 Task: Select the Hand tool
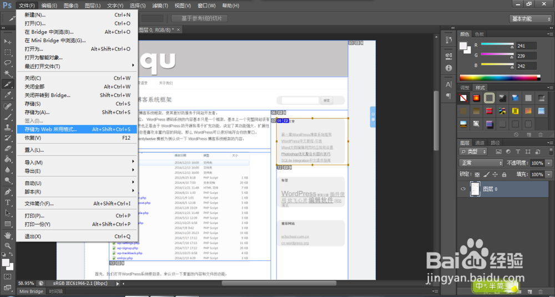[8, 235]
